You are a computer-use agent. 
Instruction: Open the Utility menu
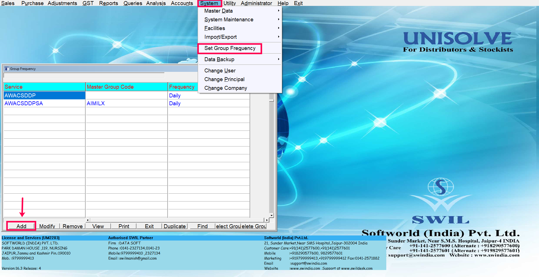click(229, 3)
